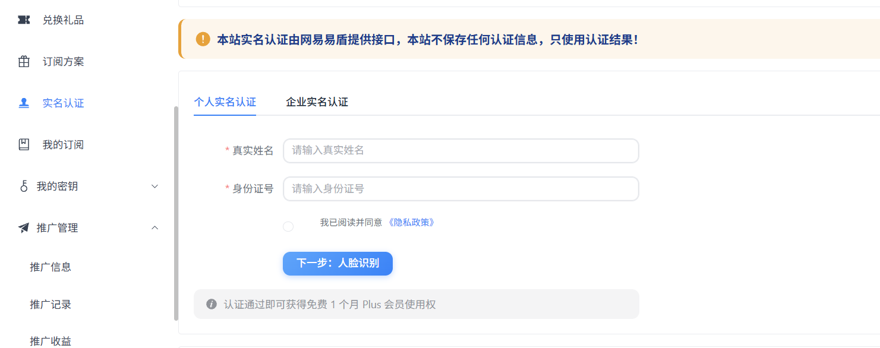Image resolution: width=880 pixels, height=348 pixels.
Task: Open 订阅方案 menu item
Action: [63, 62]
